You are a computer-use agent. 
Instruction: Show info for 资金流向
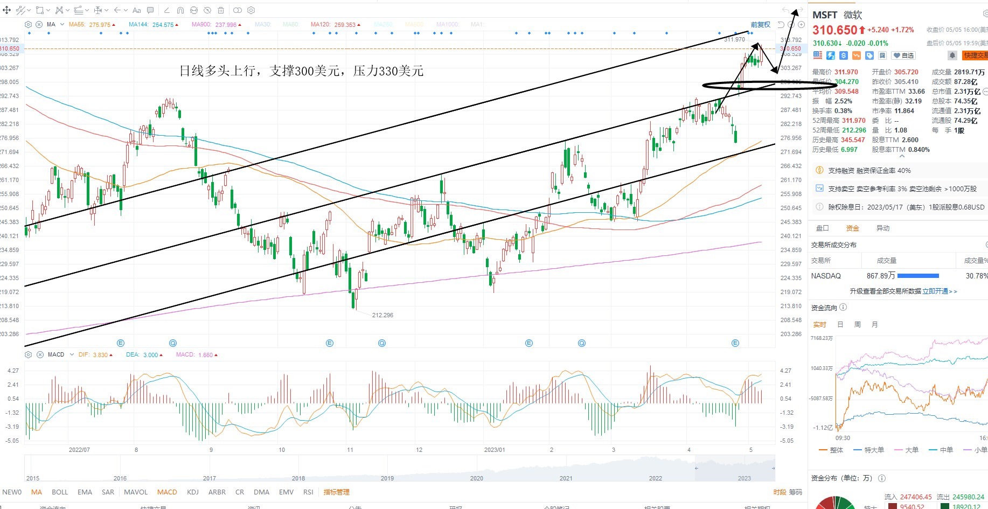click(x=843, y=308)
